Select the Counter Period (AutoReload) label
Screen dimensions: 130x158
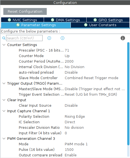tap(41, 61)
